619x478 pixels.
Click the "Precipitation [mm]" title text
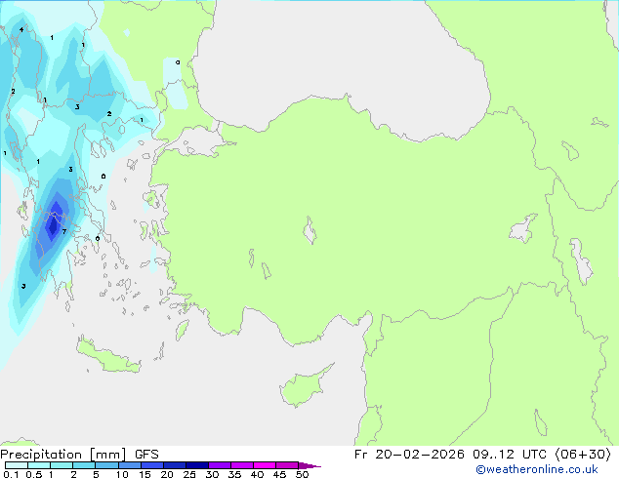coord(63,455)
